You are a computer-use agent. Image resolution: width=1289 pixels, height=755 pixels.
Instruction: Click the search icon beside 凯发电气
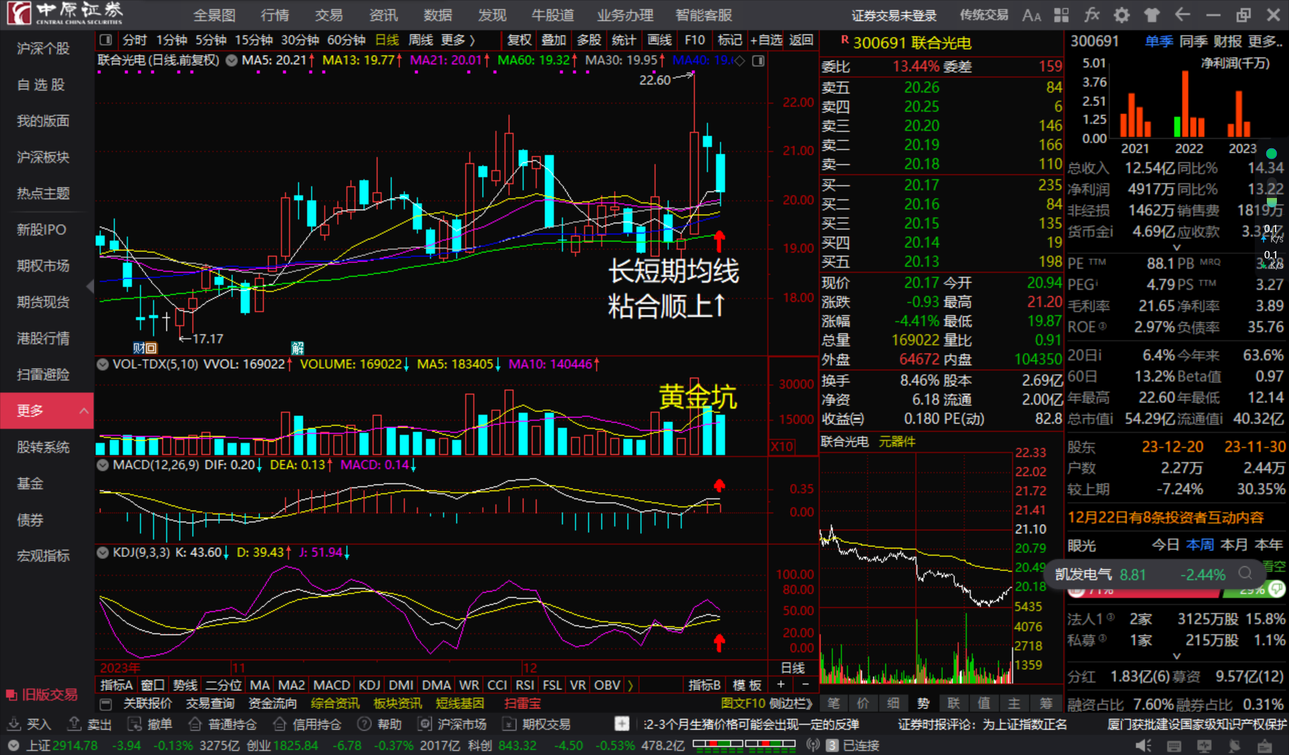pos(1245,573)
